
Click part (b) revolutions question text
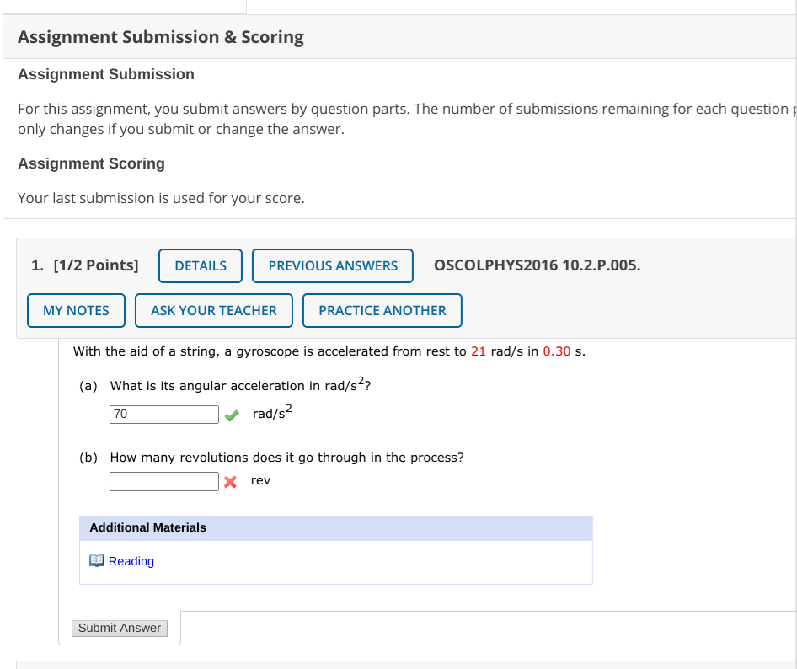coord(286,457)
